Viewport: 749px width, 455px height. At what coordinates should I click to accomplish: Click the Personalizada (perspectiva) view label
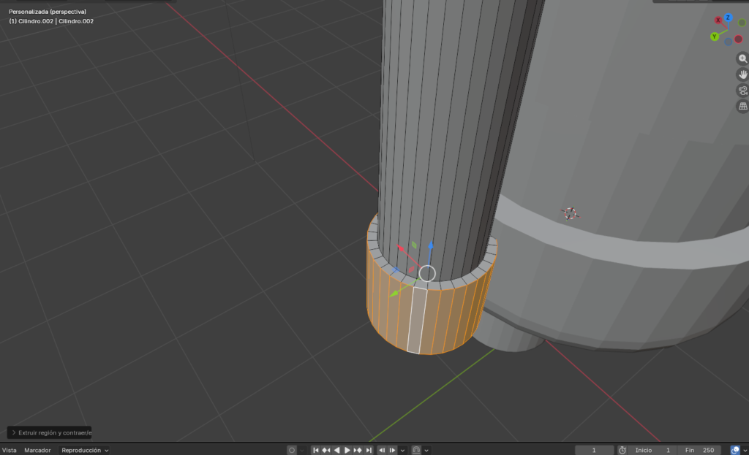pyautogui.click(x=48, y=12)
